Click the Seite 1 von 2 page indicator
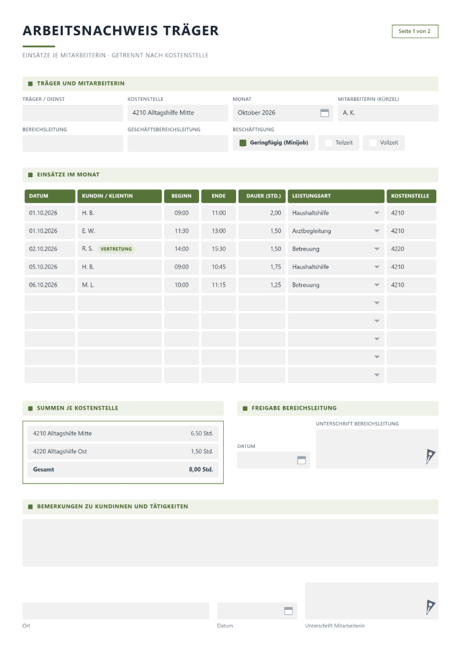 (x=415, y=31)
